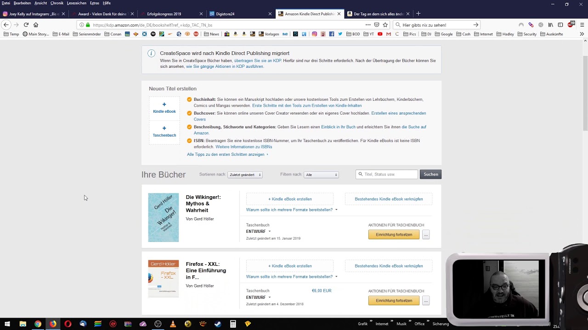
Task: Continue setup for Firefox - XXL paperback
Action: (394, 301)
